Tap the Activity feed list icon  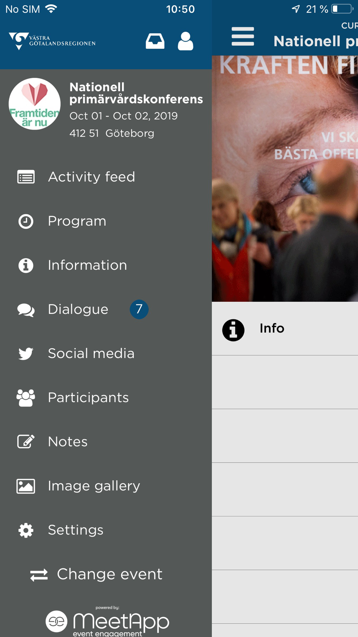tap(26, 177)
